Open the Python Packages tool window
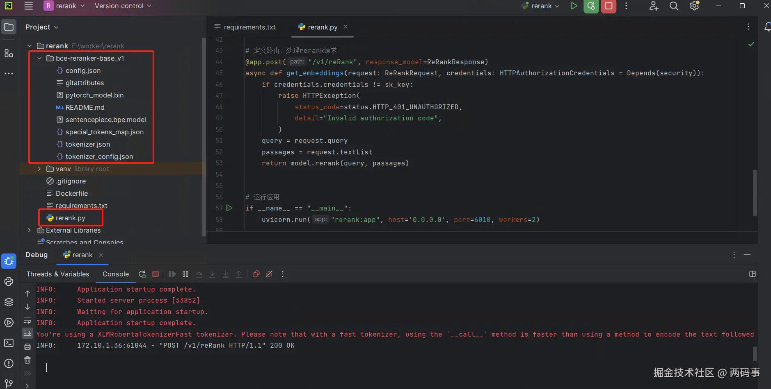The height and width of the screenshot is (389, 771). (9, 302)
